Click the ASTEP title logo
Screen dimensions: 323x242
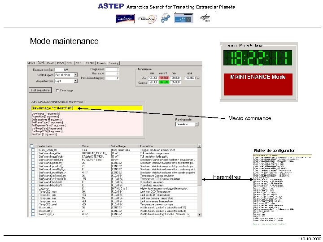coord(111,6)
